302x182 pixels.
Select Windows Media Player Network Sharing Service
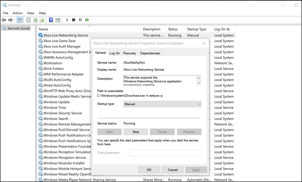[137, 180]
